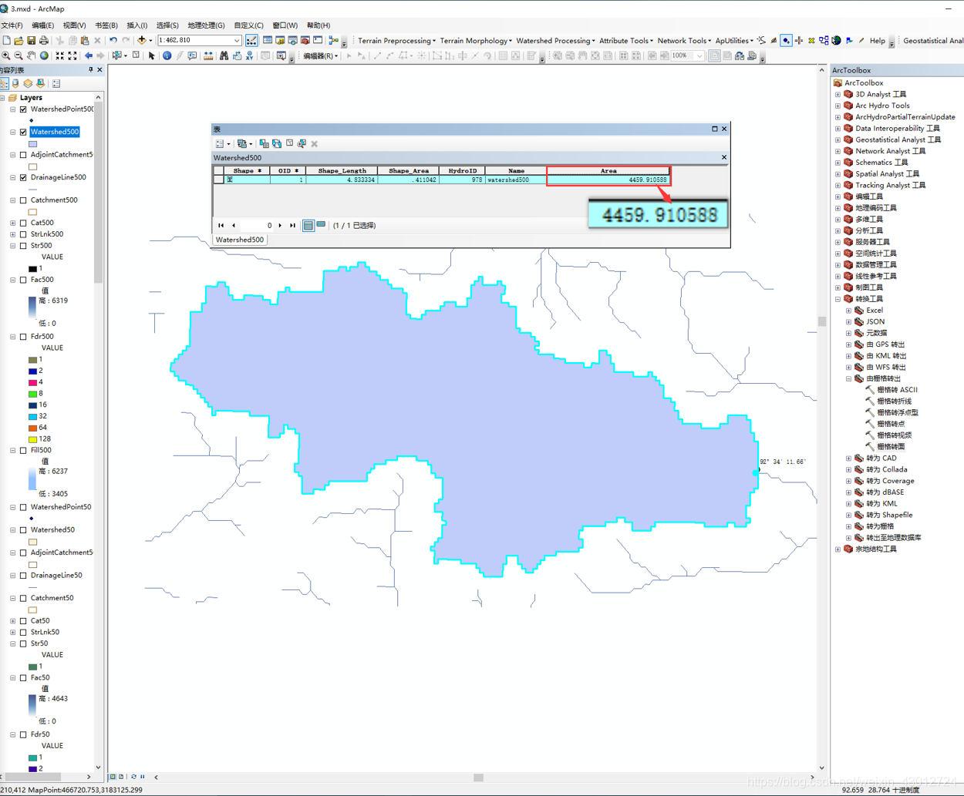Screen dimensions: 964x796
Task: Enable the Str500 layer checkbox
Action: pyautogui.click(x=23, y=246)
